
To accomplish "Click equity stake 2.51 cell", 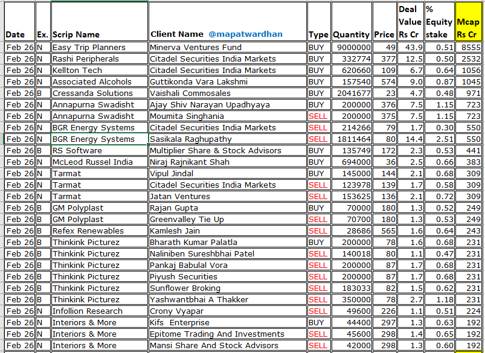I will (440, 139).
